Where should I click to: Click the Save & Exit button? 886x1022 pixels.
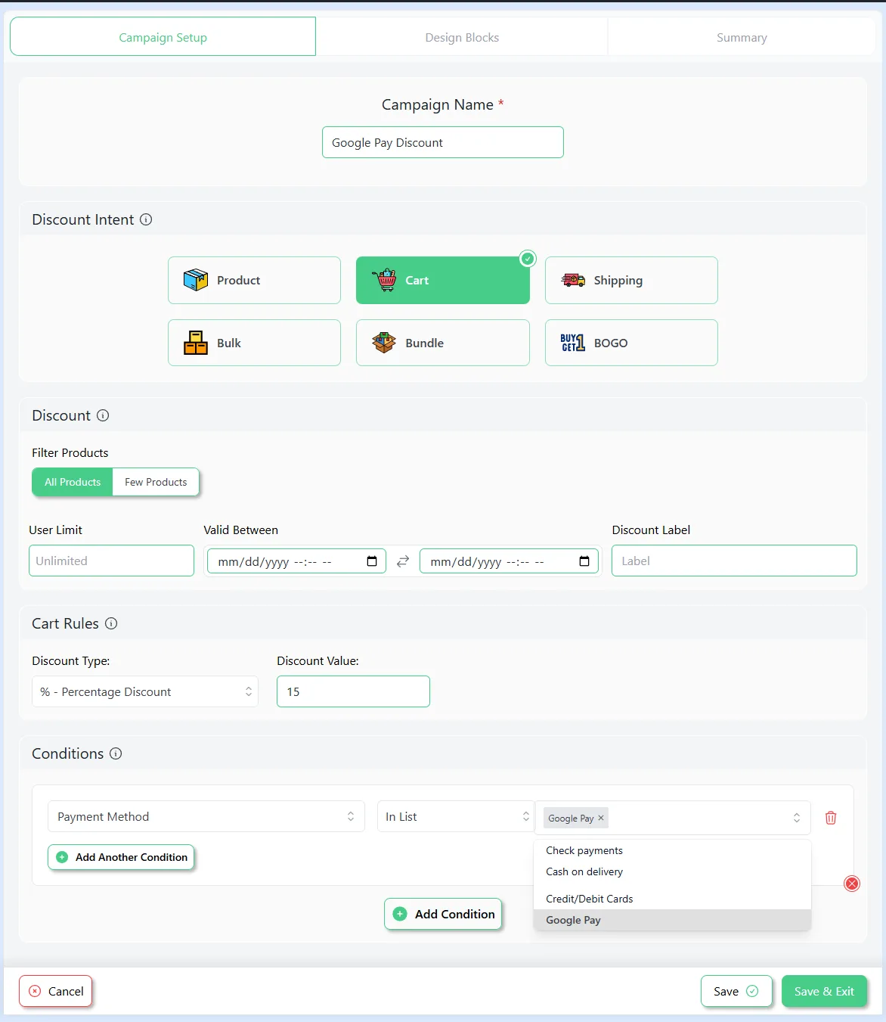tap(824, 991)
